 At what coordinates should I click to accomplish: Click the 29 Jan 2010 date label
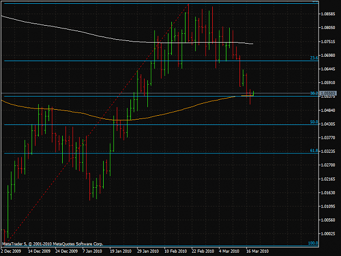tap(148, 251)
